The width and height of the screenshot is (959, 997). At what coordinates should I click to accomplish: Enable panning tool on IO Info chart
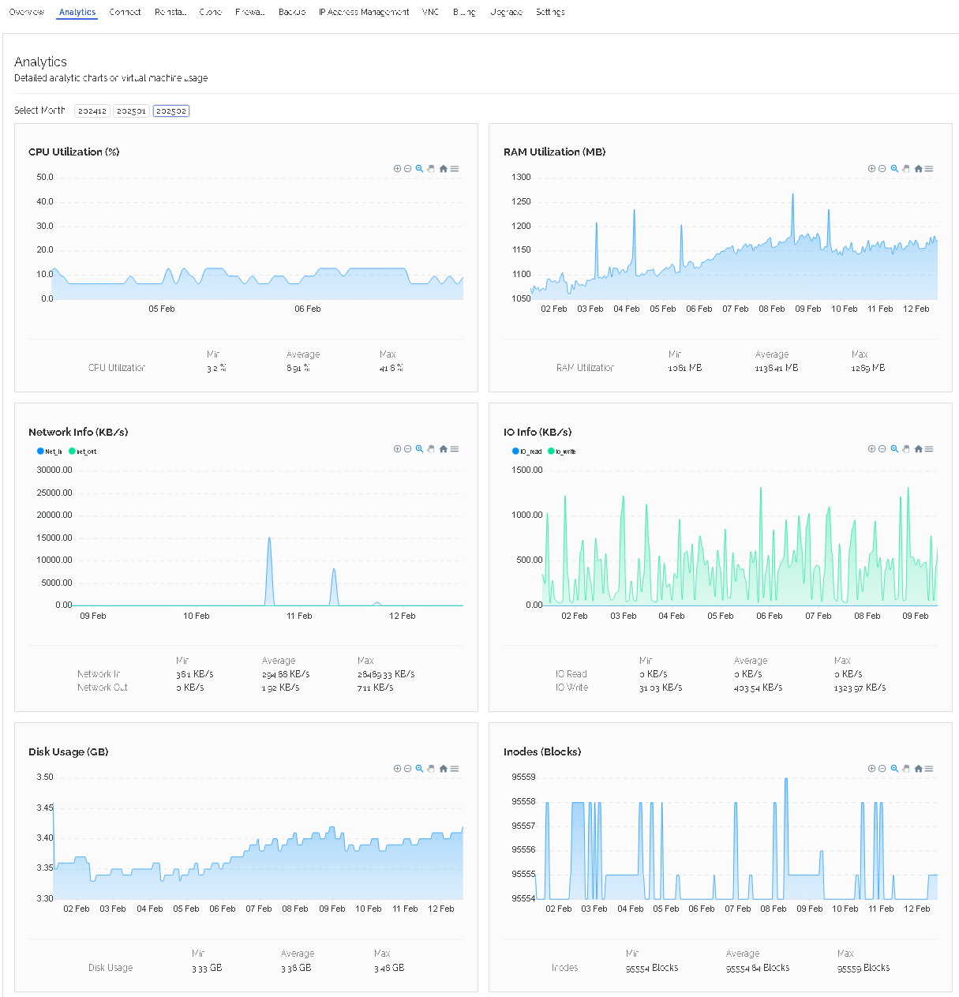906,449
